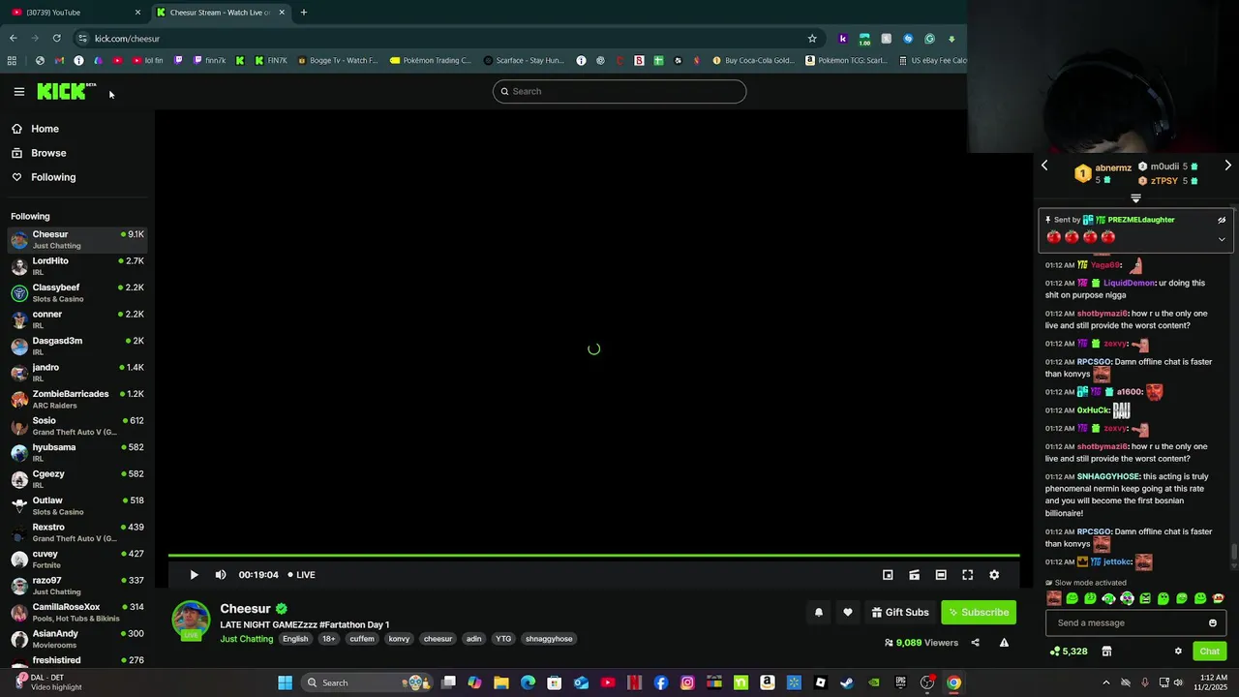Open AsianAndy channel in sidebar
The width and height of the screenshot is (1239, 697).
(x=77, y=639)
